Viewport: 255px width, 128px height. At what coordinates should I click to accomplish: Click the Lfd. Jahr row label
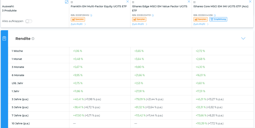pos(18,83)
